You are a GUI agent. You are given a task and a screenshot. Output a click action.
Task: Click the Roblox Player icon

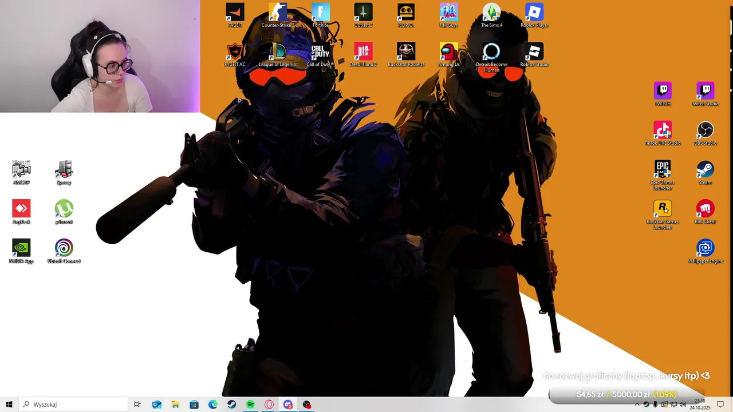534,15
